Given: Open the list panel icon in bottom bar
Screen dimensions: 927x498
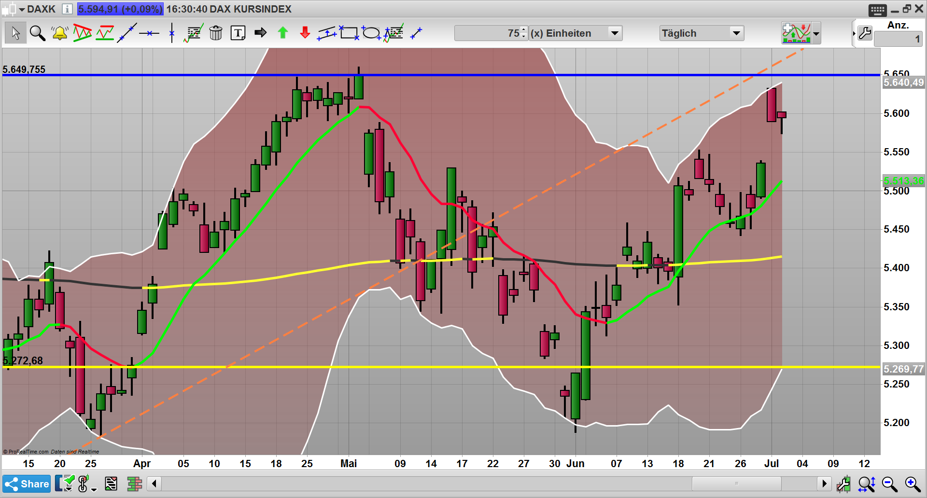Looking at the screenshot, I should 111,484.
